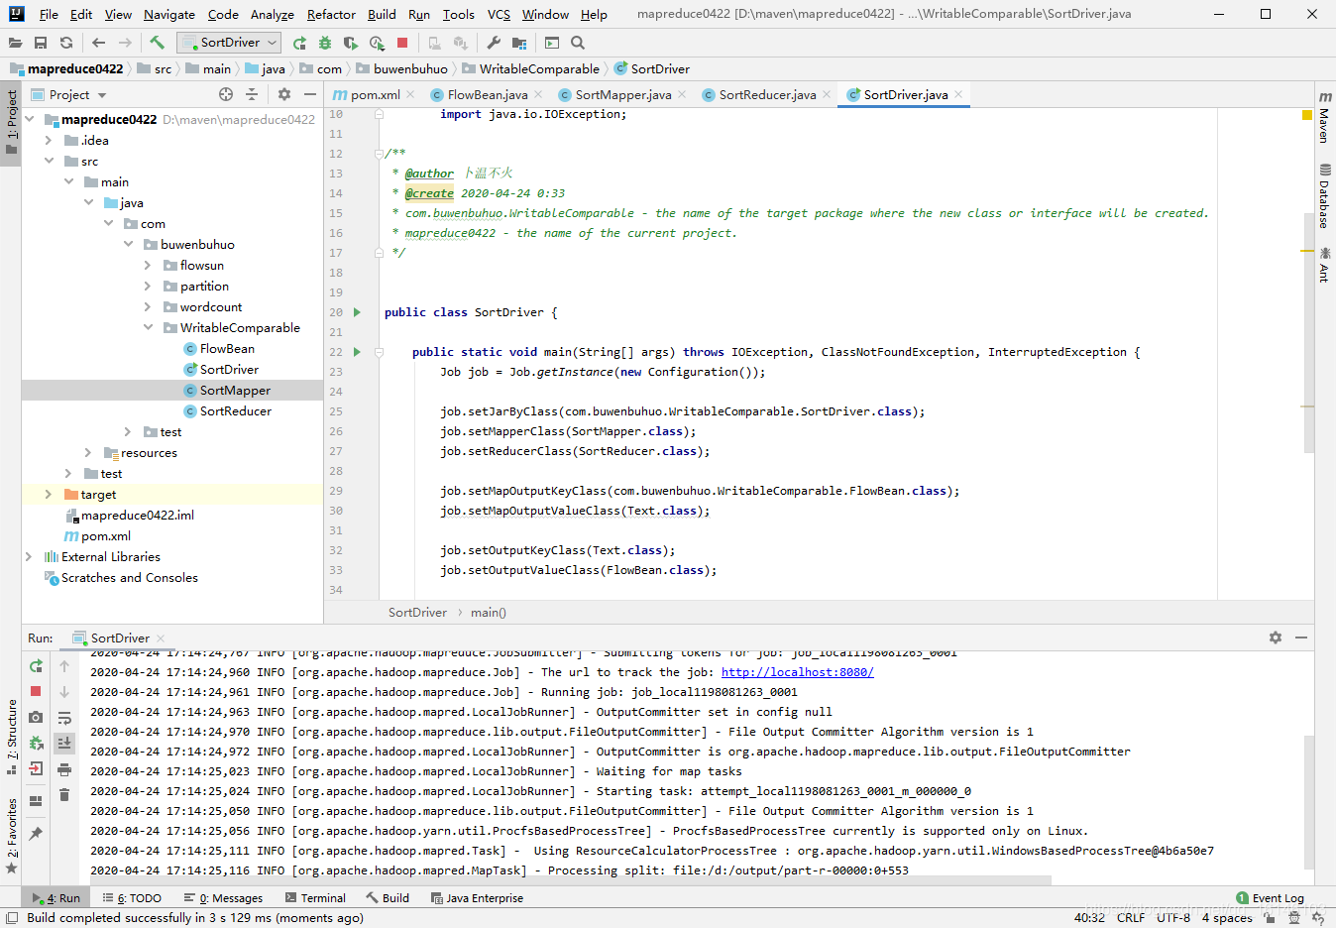Navigate back with the toolbar arrow

coord(98,43)
